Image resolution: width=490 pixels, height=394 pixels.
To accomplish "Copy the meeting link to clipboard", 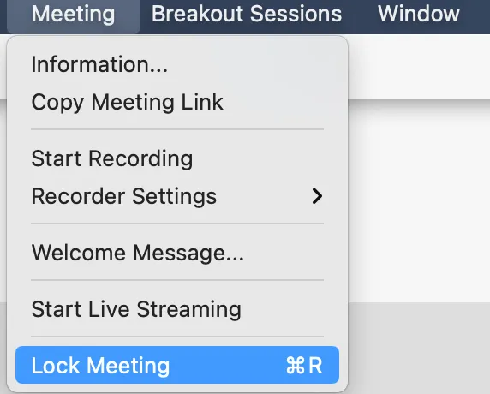I will coord(177,102).
